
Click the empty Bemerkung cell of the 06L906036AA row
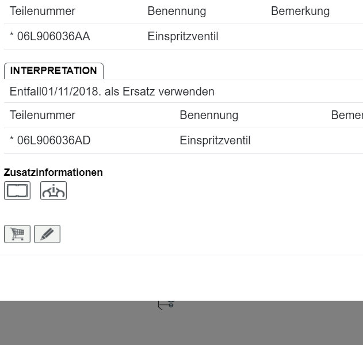(311, 37)
